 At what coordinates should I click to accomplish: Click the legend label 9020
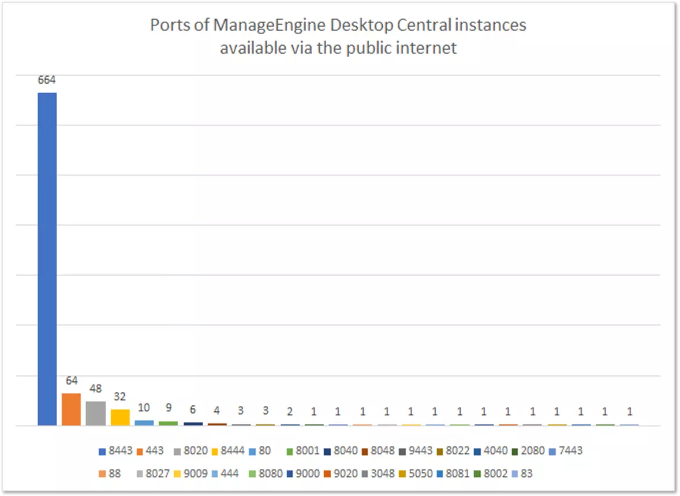pos(346,474)
